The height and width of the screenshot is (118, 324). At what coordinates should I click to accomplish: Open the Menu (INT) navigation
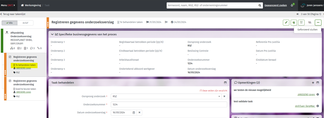[x=8, y=5]
